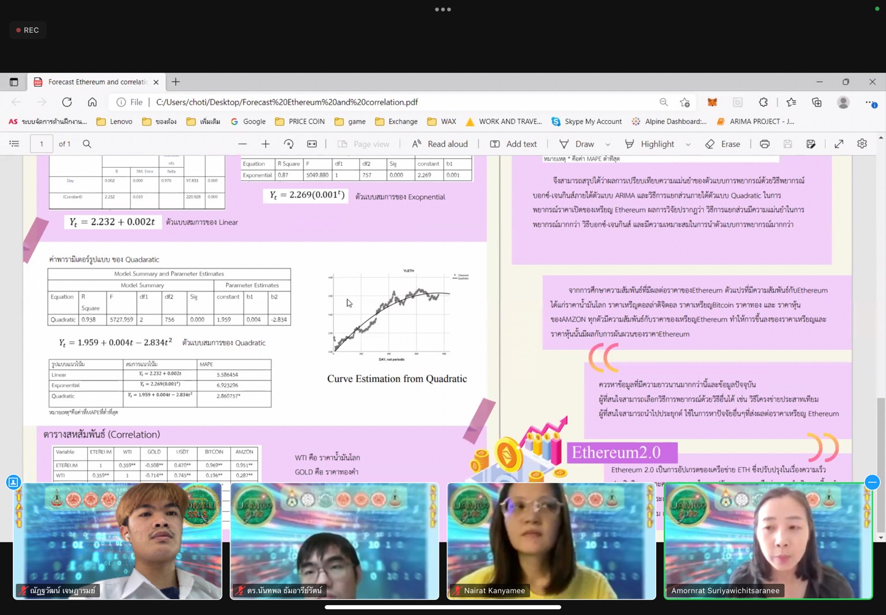Click the REC recording indicator
Image resolution: width=886 pixels, height=615 pixels.
click(28, 30)
